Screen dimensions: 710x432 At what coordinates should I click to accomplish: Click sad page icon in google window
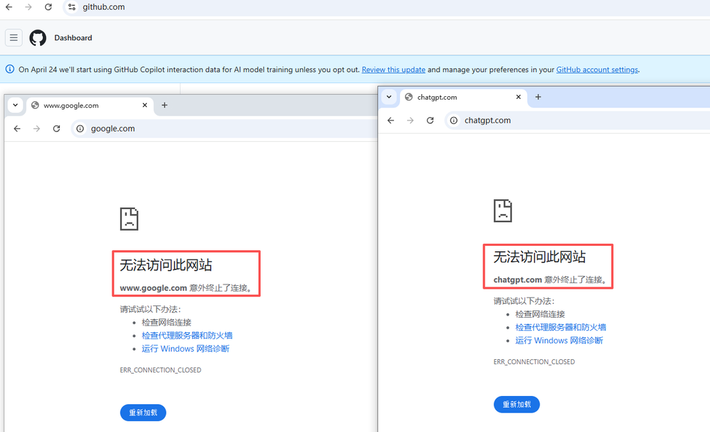click(129, 219)
